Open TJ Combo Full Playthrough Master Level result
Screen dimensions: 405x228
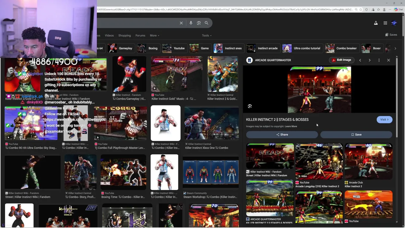[120, 123]
